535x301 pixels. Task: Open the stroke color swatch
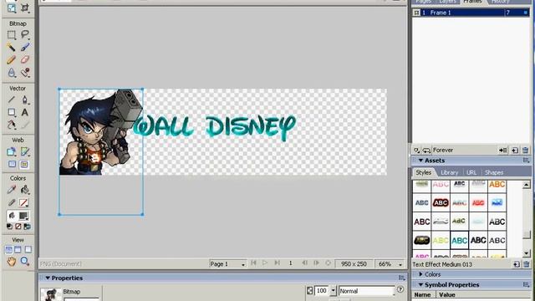(23, 202)
